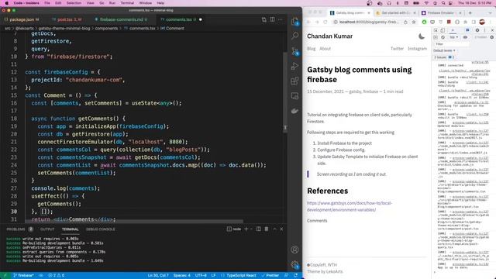Open the console settings gear icon
496x279 pixels.
click(492, 37)
